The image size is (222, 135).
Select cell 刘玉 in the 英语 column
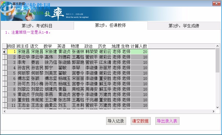click(64, 105)
